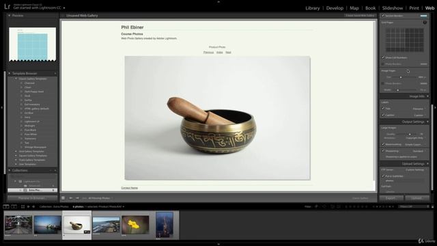Switch to the Develop module

(x=335, y=8)
